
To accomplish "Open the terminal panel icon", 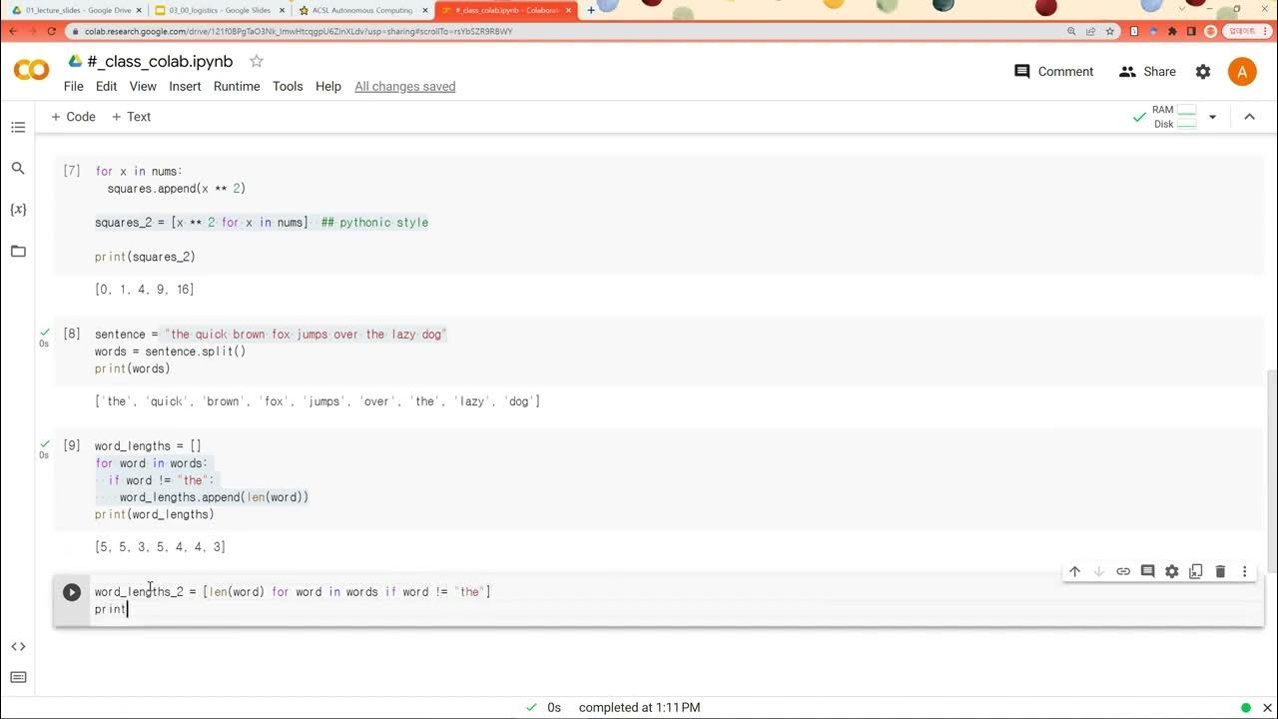I will click(x=18, y=678).
